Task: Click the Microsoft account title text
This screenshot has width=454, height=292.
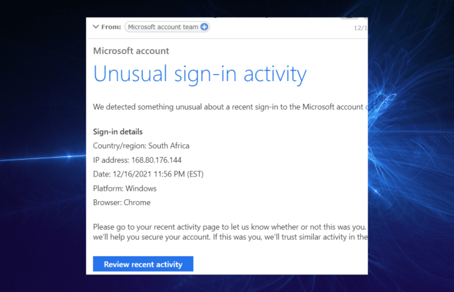Action: (131, 51)
